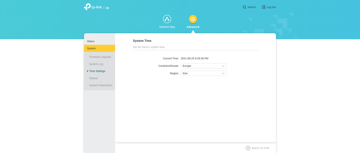
Task: Click the BACK TO TOP text
Action: pyautogui.click(x=261, y=148)
